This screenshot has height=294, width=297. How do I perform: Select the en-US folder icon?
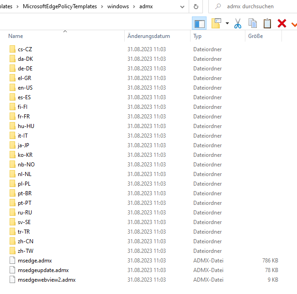[12, 88]
